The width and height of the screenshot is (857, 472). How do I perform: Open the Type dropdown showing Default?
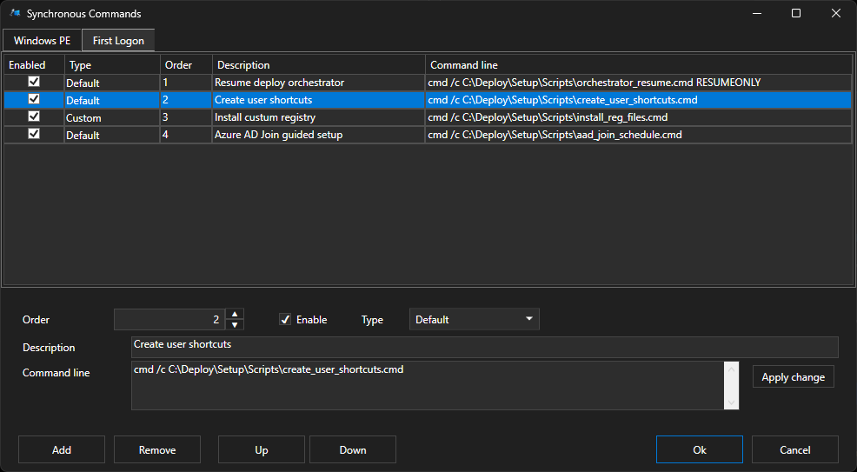[x=474, y=320]
